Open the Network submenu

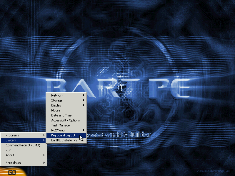(66, 95)
